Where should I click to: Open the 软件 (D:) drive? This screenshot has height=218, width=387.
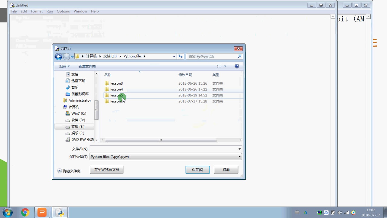pos(78,120)
